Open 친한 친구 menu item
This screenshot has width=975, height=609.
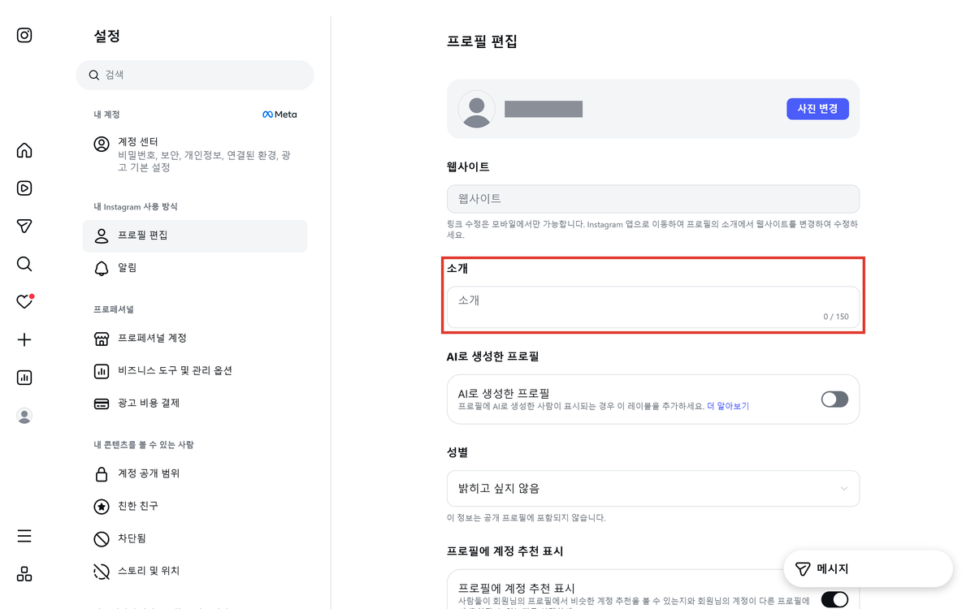(195, 506)
